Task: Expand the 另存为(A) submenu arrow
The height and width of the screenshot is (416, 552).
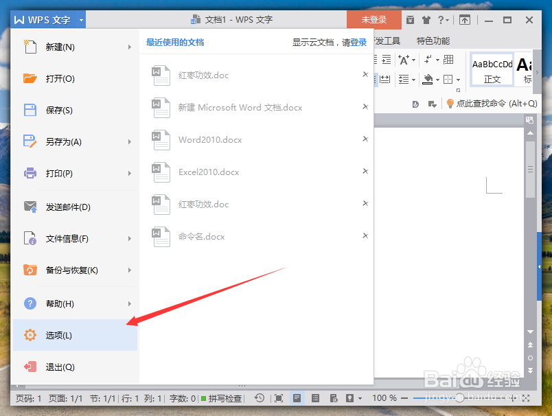Action: click(x=130, y=141)
